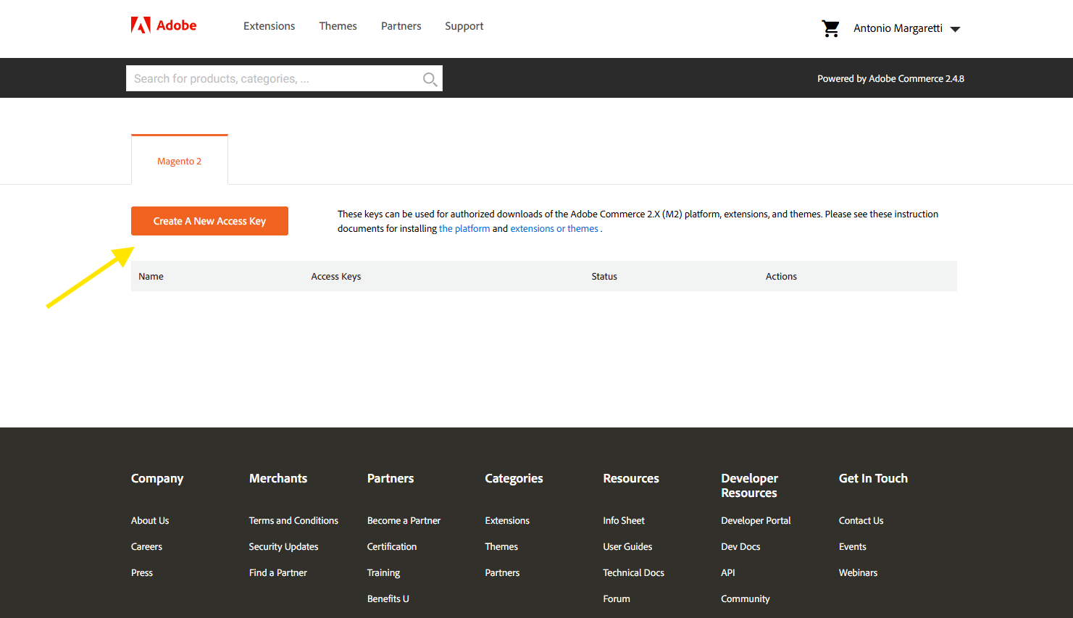1073x618 pixels.
Task: Open Events footer link
Action: pos(853,546)
